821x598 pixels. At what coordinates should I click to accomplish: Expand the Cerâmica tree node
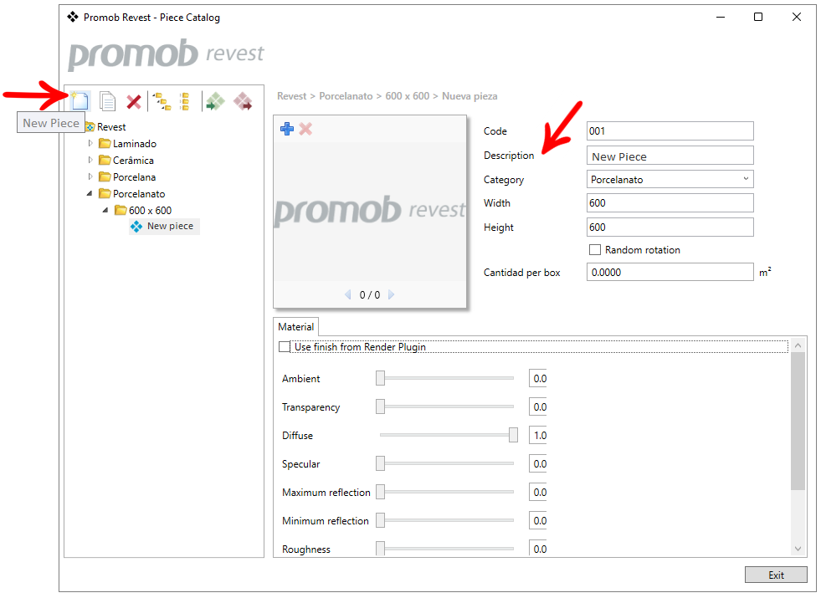[x=90, y=160]
